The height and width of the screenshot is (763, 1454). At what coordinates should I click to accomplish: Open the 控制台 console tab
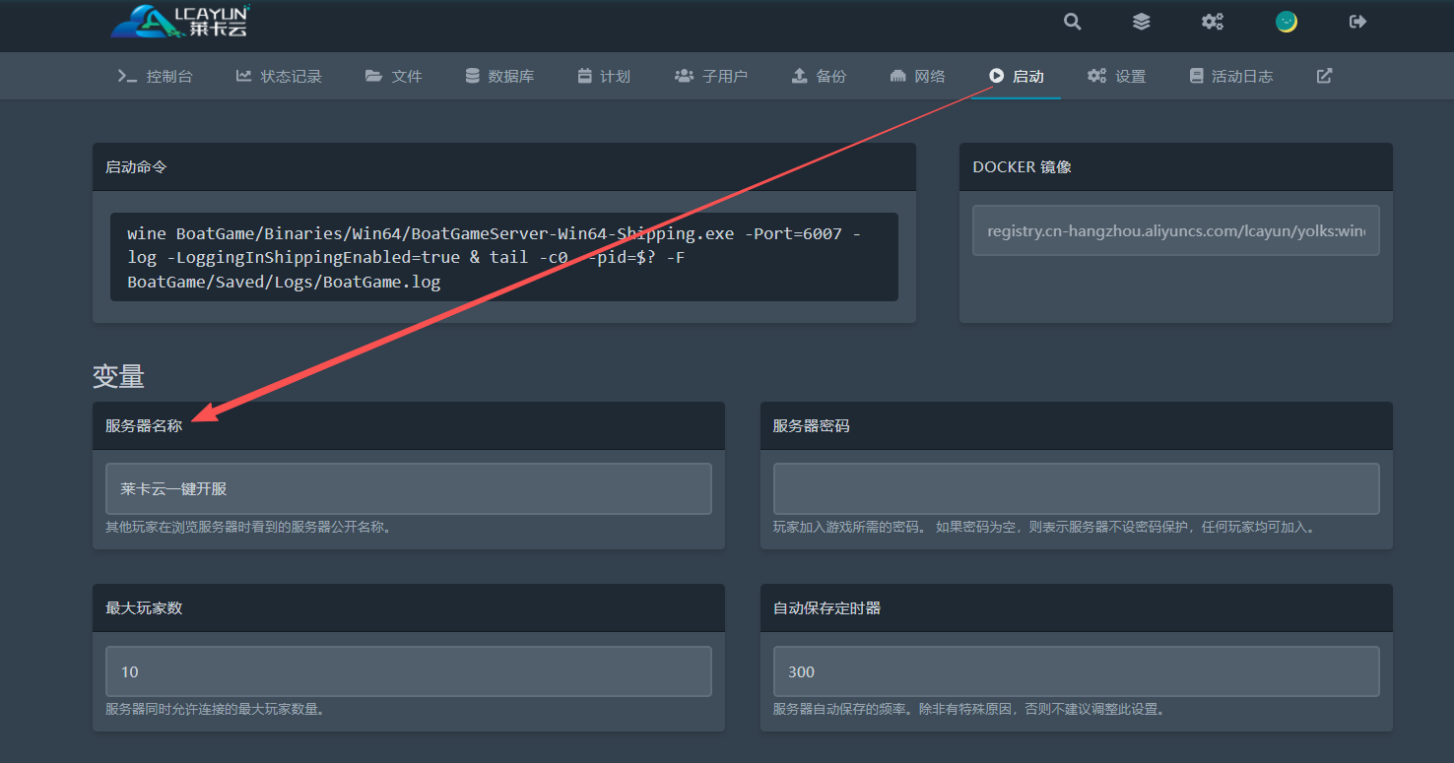click(x=155, y=76)
